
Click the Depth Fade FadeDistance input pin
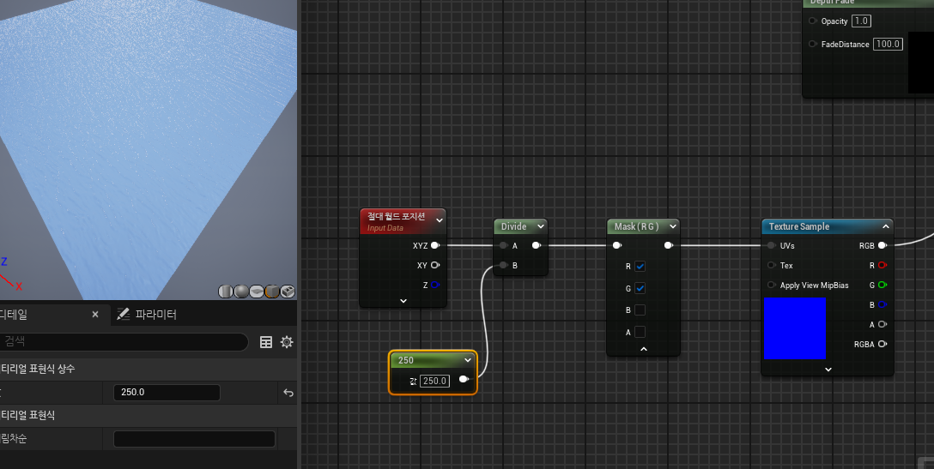pyautogui.click(x=812, y=44)
